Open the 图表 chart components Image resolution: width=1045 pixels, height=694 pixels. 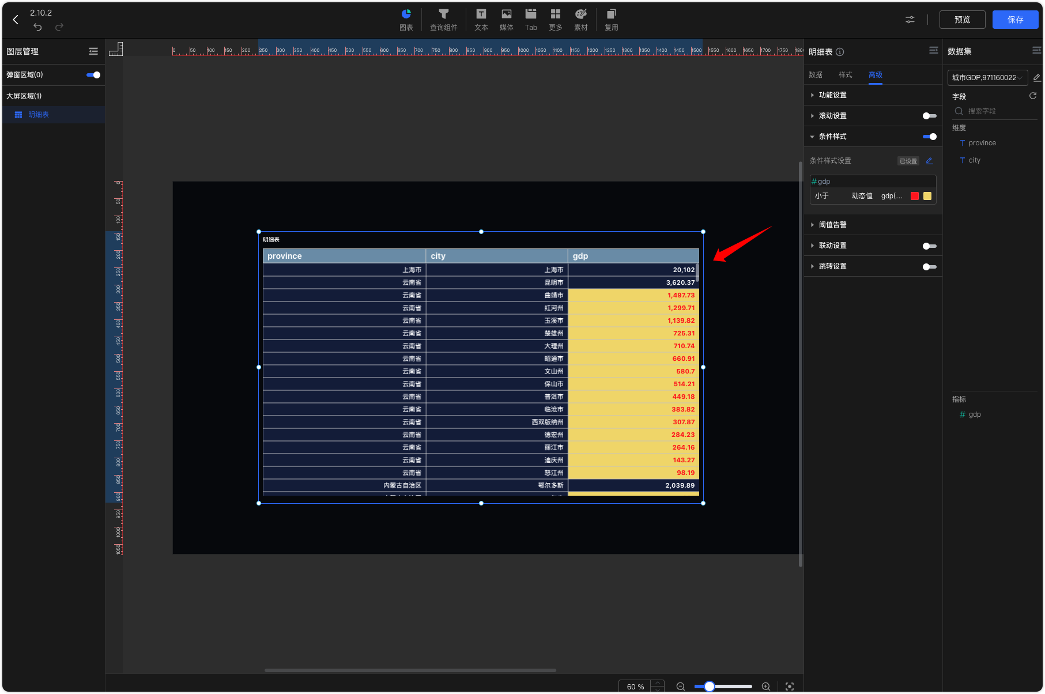coord(406,20)
